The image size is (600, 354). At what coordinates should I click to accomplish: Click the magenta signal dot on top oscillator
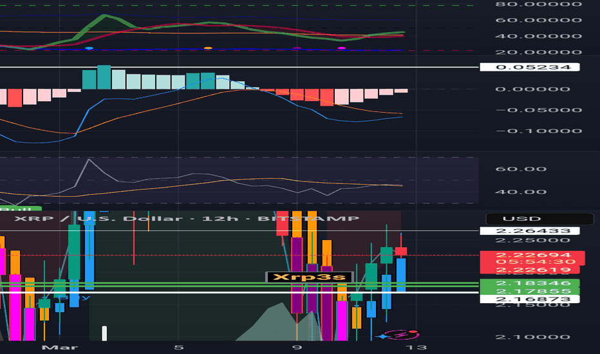(342, 48)
